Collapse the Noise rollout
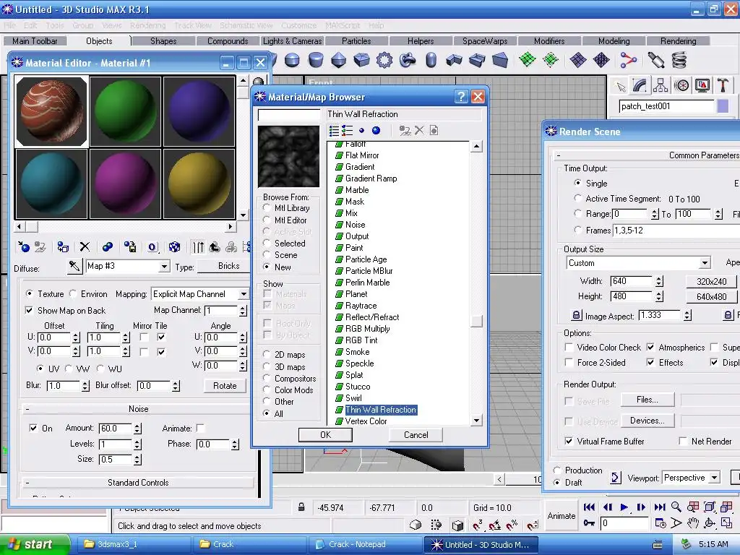Image resolution: width=740 pixels, height=555 pixels. pos(137,409)
